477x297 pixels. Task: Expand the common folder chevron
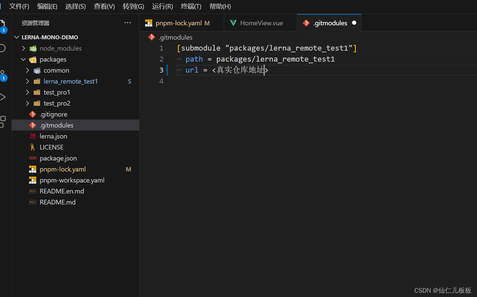tap(27, 71)
